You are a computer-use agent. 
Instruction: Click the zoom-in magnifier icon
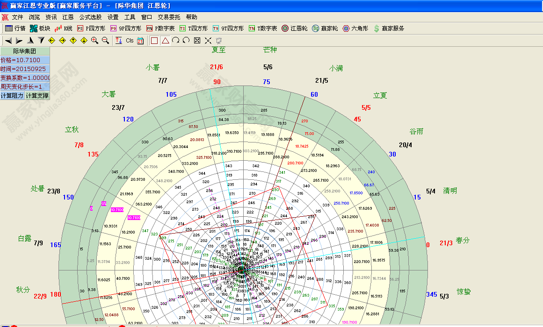click(94, 40)
